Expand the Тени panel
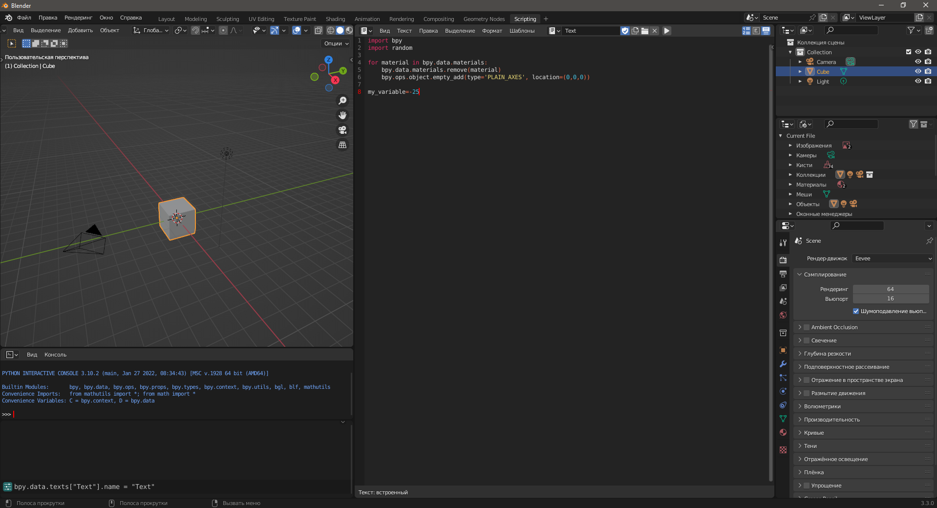This screenshot has width=937, height=508. coord(864,446)
